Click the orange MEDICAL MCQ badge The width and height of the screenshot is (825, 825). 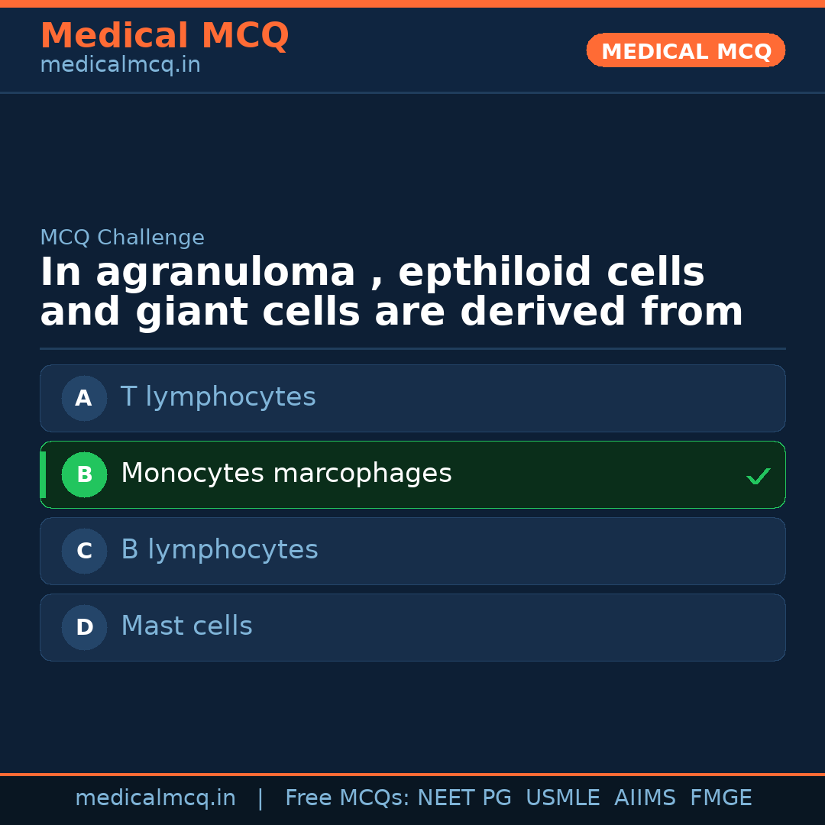685,50
